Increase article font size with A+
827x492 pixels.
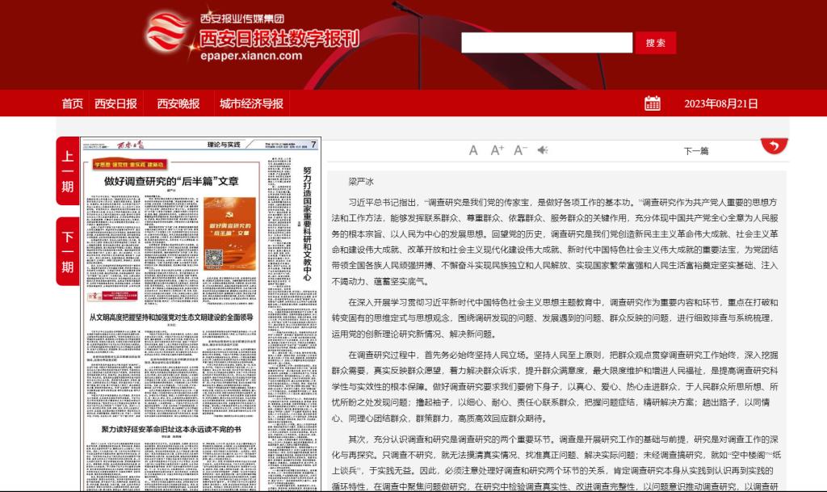497,150
